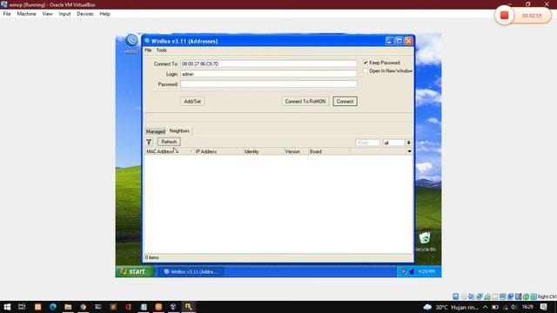557x313 pixels.
Task: Click the host clock showing 16:29
Action: (527, 307)
